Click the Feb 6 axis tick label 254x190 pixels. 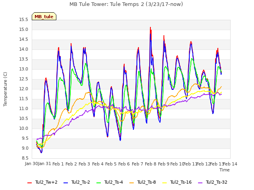click(x=124, y=164)
